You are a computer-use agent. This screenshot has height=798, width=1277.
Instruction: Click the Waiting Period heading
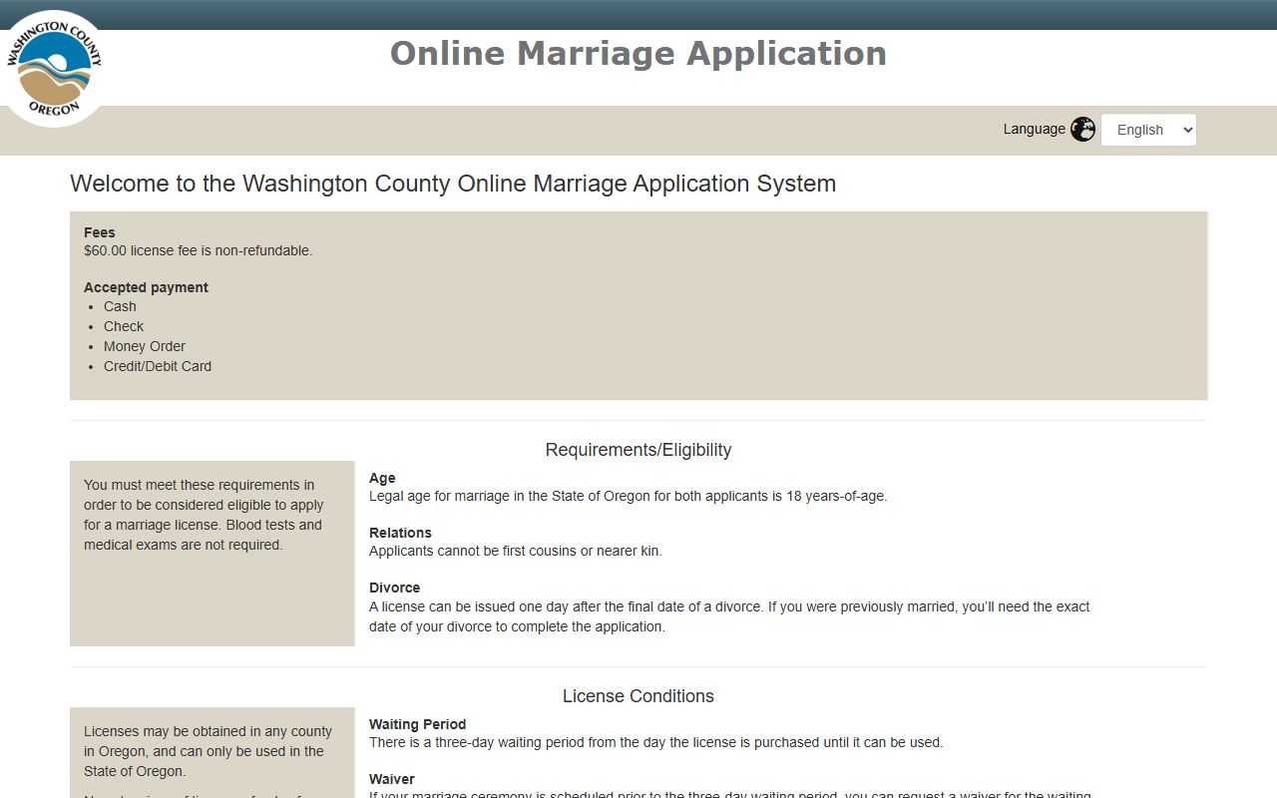point(417,724)
